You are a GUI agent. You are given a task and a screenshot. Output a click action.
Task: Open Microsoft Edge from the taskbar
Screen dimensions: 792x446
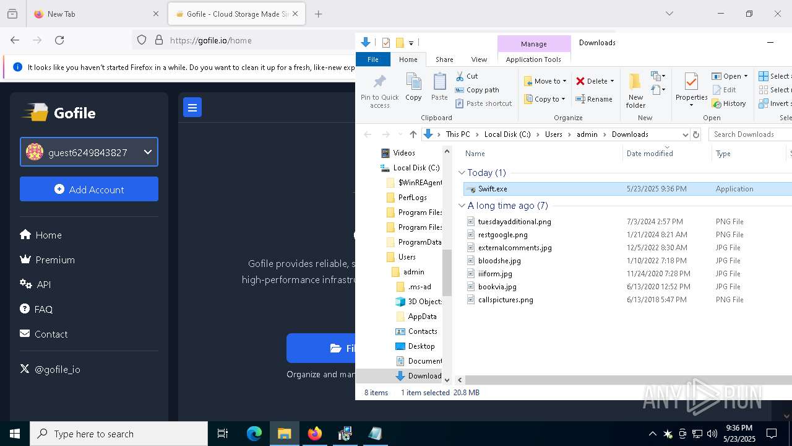click(254, 434)
